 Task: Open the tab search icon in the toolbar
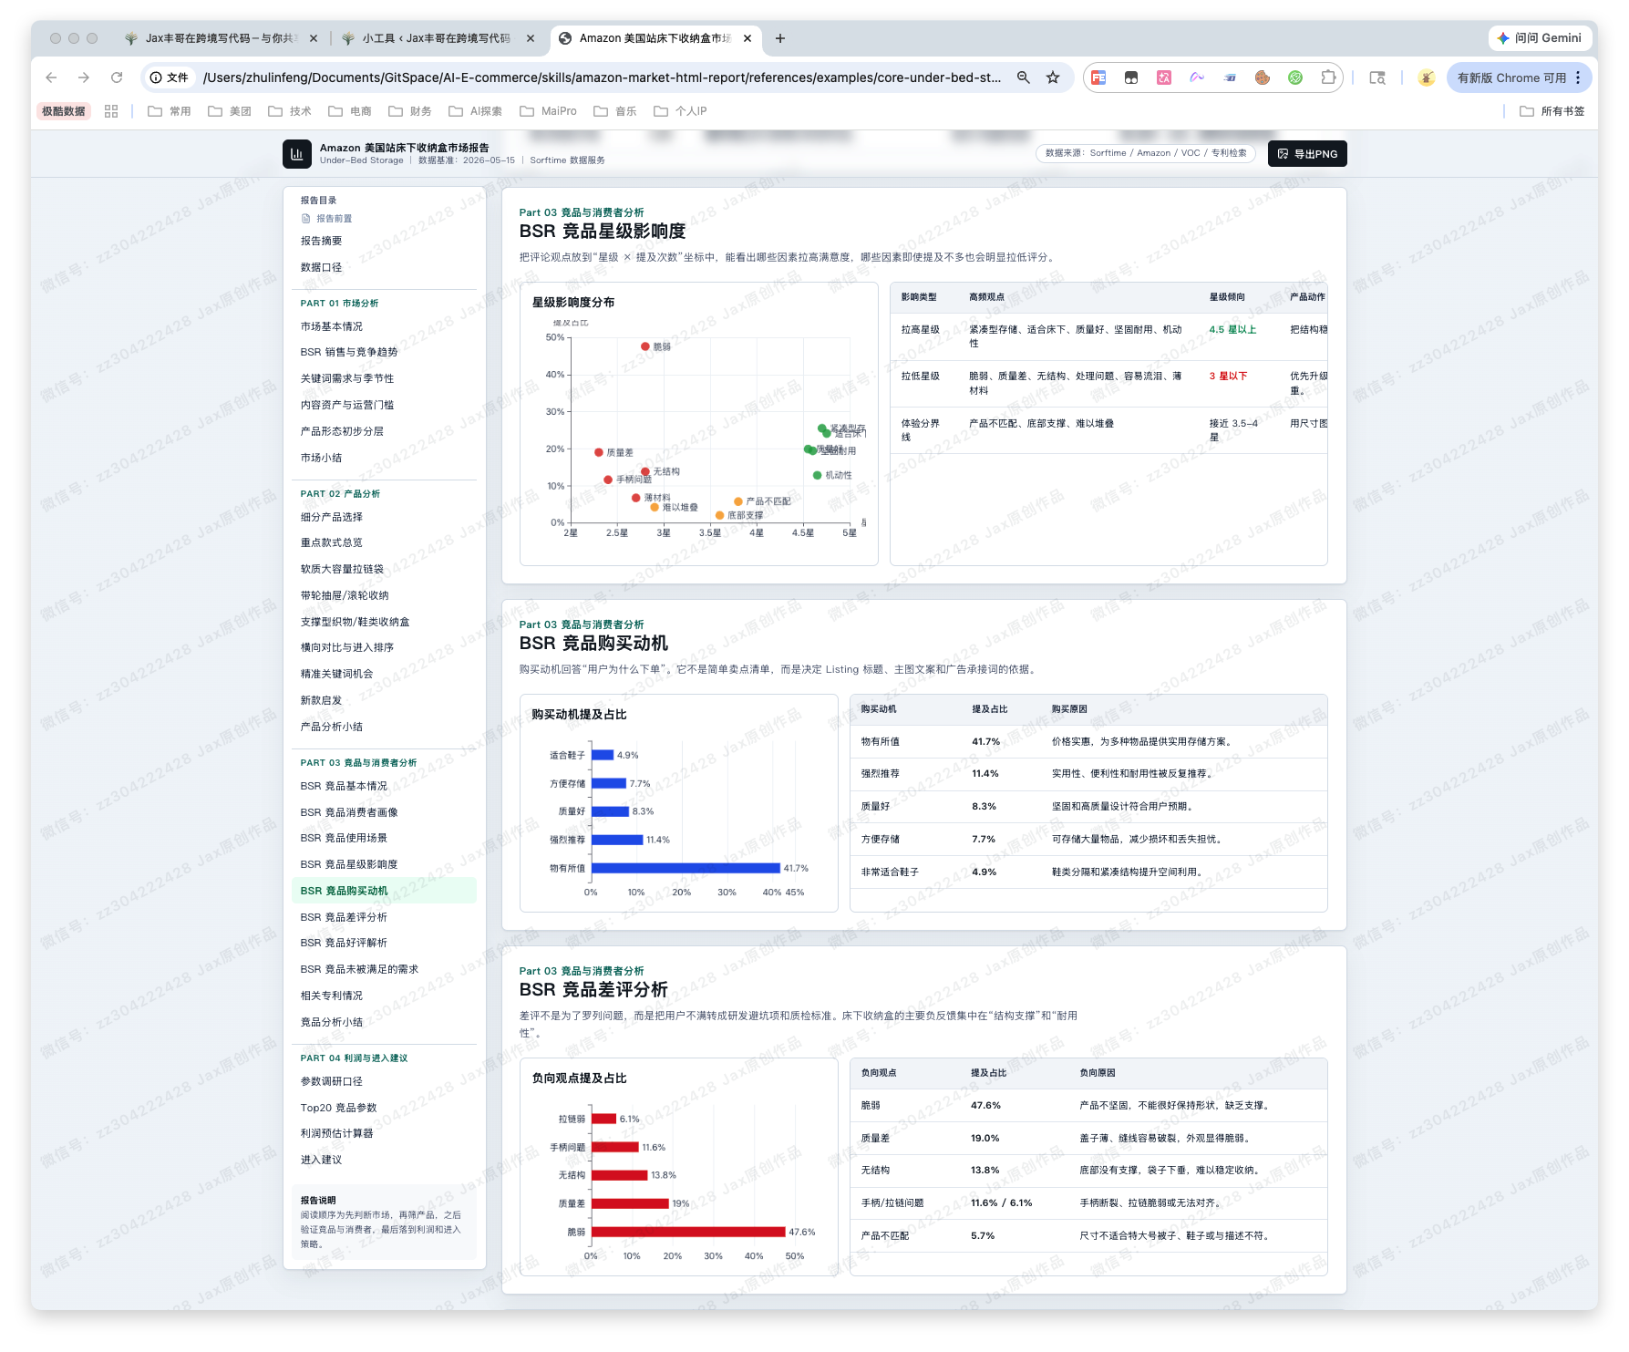pyautogui.click(x=1377, y=77)
